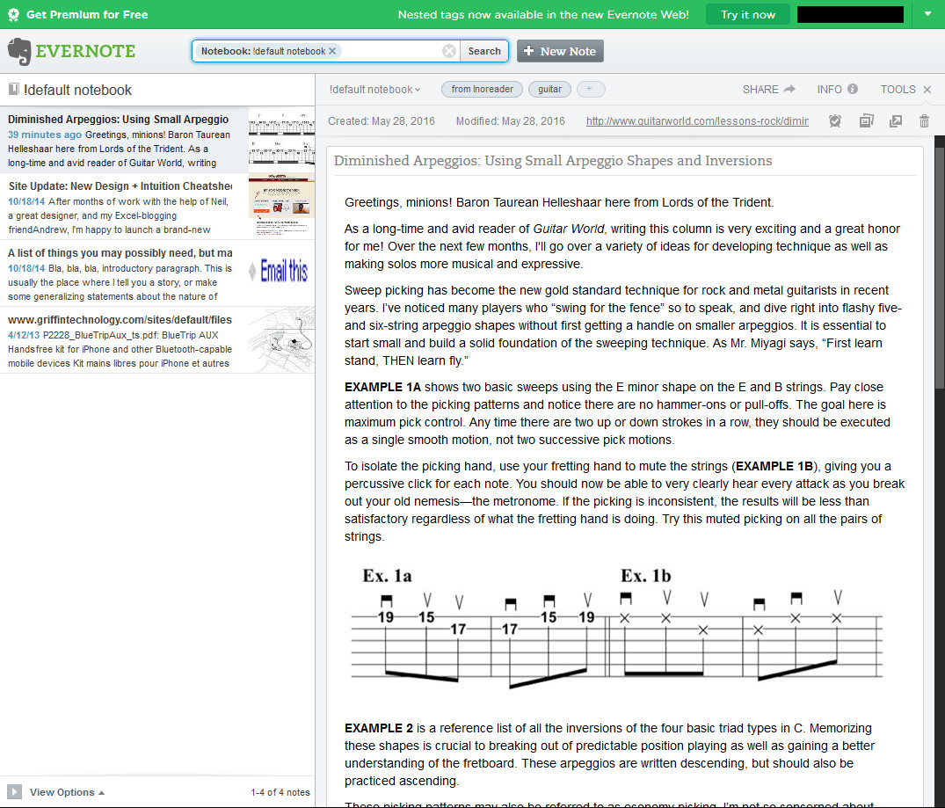Edit the note title 'Diminished Arpeggios: Using Small Arpeggio Shapes'

point(553,160)
